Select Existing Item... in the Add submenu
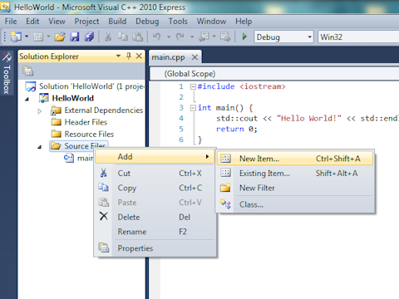 point(295,174)
